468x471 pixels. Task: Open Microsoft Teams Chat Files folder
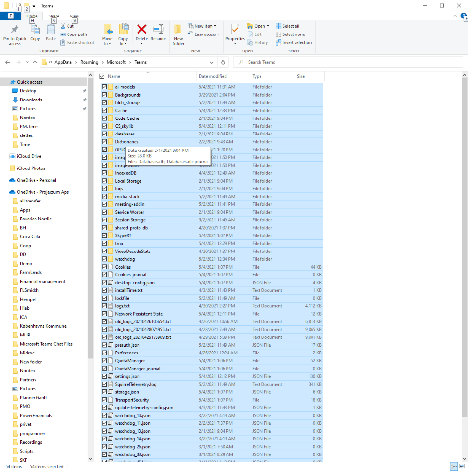(x=46, y=344)
